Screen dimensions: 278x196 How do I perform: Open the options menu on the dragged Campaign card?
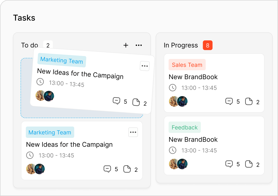pos(145,66)
